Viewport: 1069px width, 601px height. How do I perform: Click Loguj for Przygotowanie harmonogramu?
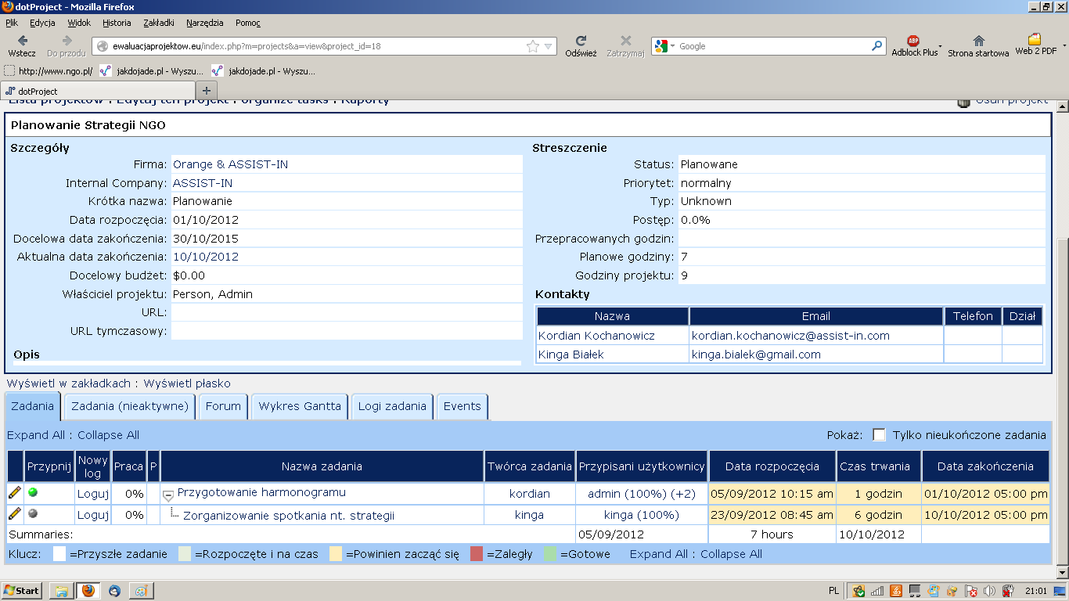coord(92,494)
